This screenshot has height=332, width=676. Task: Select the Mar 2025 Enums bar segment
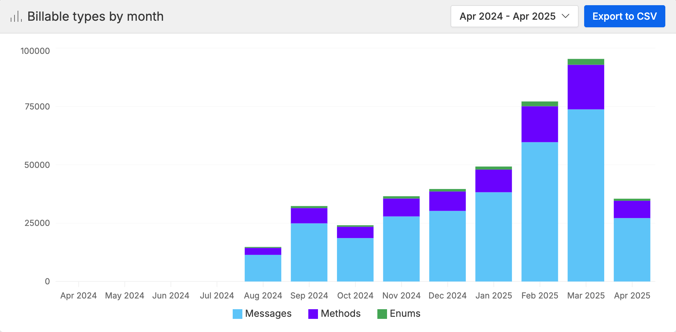pos(586,62)
